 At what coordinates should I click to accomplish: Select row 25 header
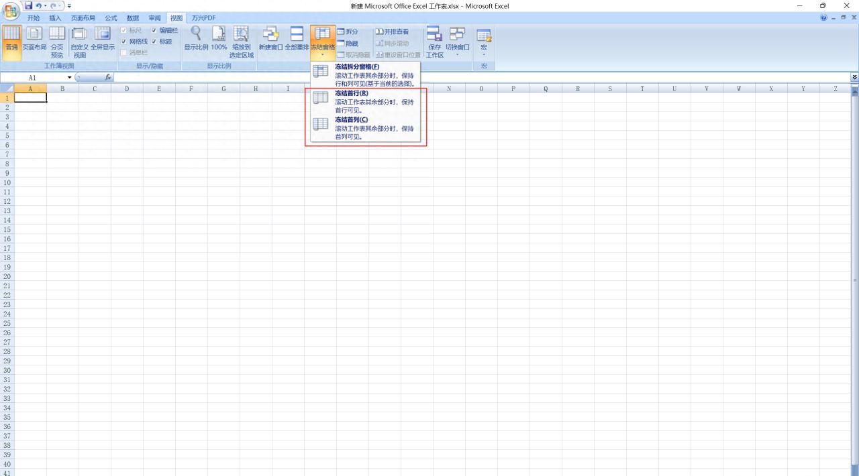click(7, 323)
